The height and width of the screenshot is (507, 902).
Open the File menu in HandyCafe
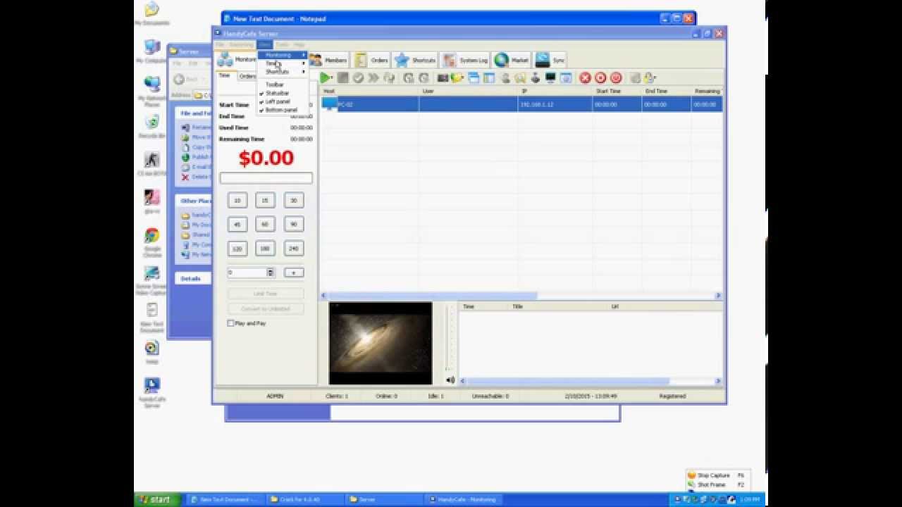[x=220, y=44]
